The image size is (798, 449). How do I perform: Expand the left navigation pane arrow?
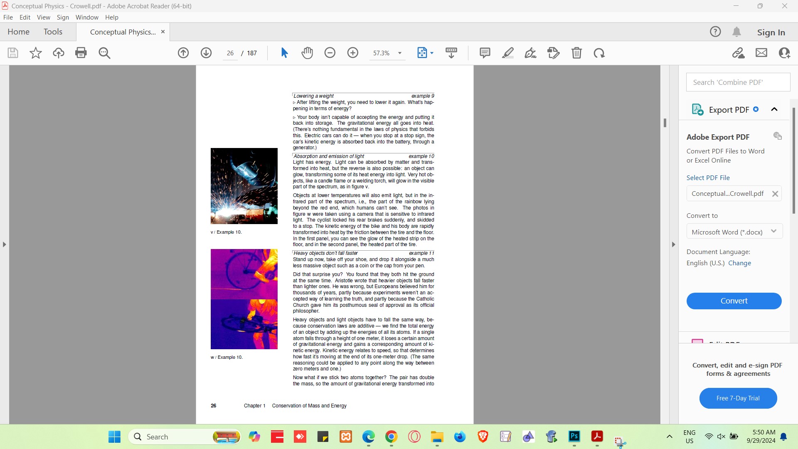pos(4,244)
